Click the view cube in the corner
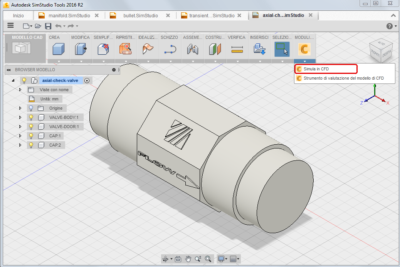 (379, 50)
